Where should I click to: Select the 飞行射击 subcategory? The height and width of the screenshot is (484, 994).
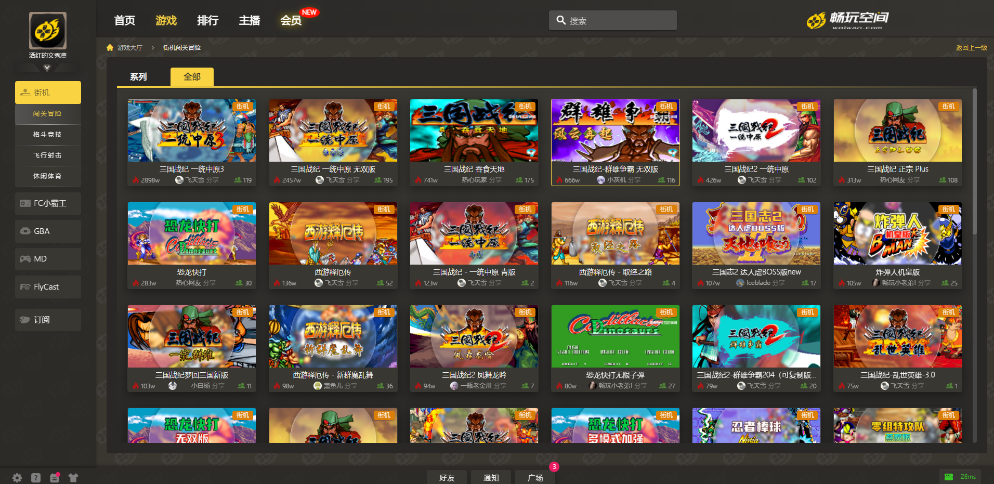(x=48, y=155)
